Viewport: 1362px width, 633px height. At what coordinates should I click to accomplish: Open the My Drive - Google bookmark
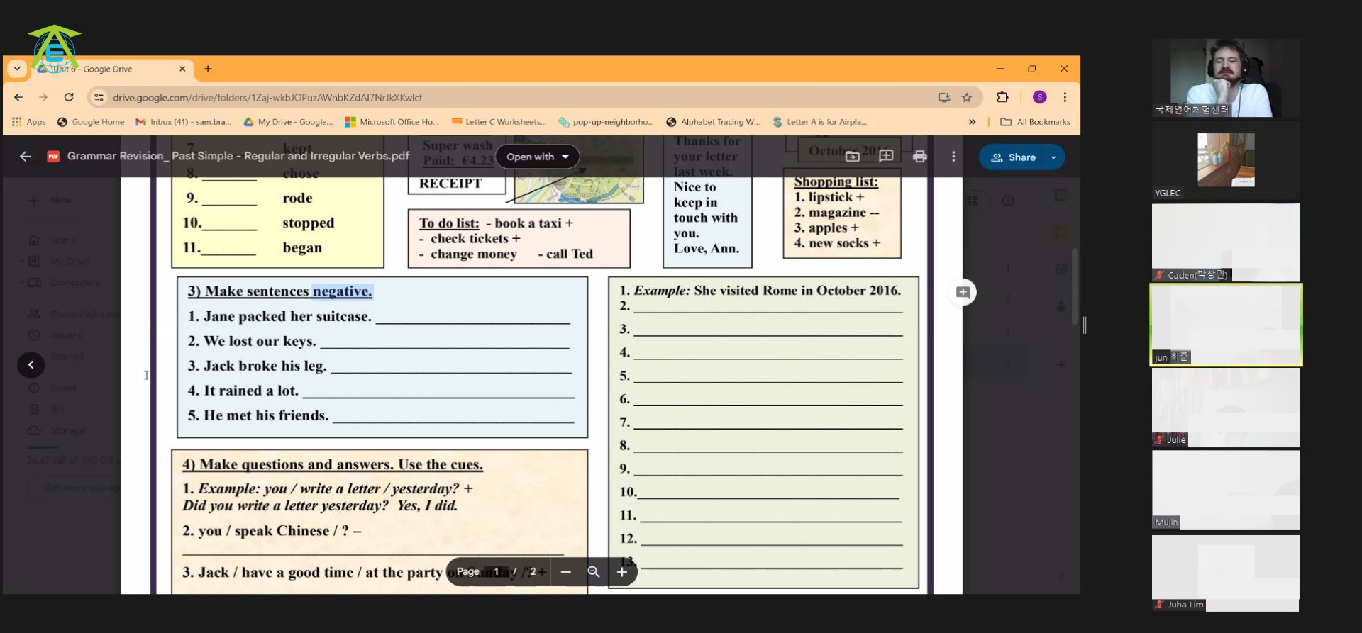288,122
